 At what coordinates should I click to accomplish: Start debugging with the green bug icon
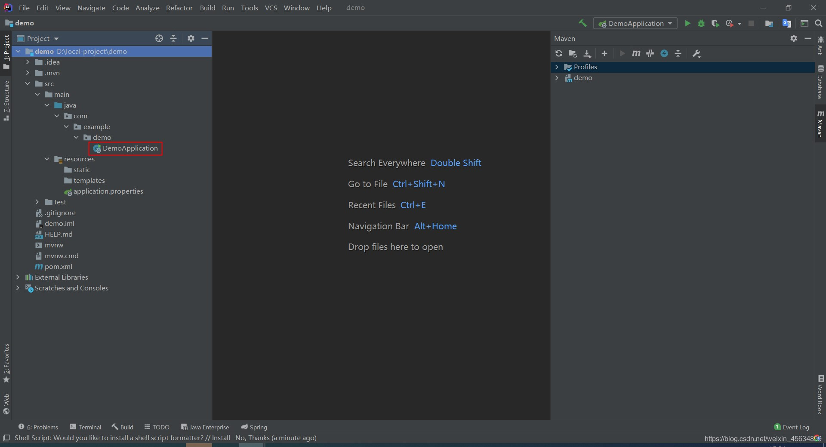(x=701, y=23)
